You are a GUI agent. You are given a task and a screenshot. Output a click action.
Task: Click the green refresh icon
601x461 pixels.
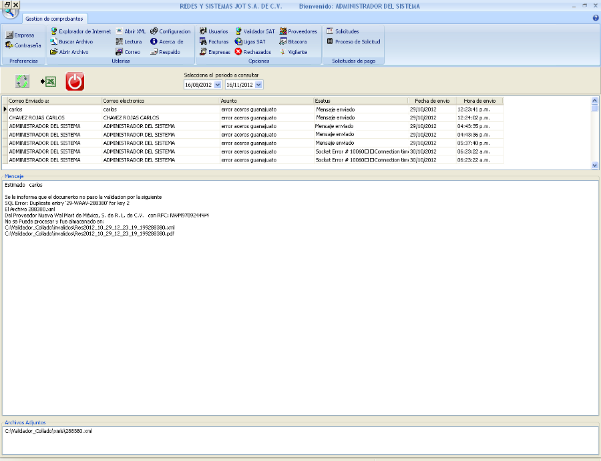(x=23, y=81)
